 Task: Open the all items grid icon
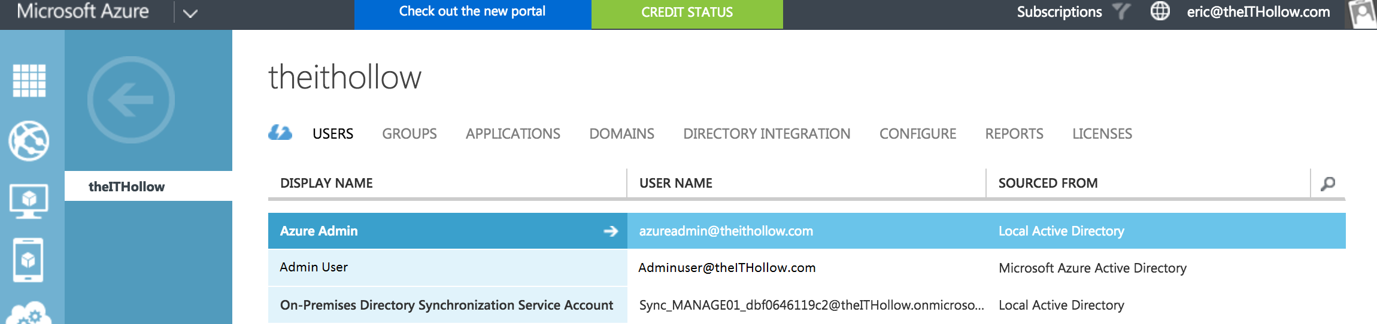pyautogui.click(x=29, y=80)
